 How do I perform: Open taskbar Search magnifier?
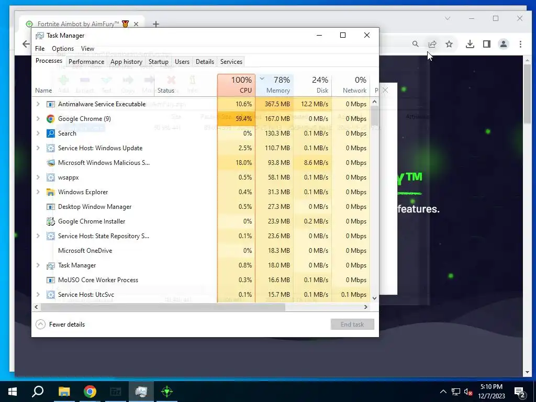click(38, 392)
